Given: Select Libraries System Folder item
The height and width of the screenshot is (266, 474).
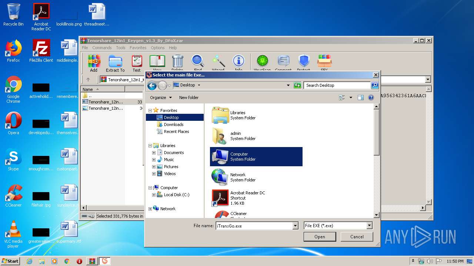Looking at the screenshot, I should [x=256, y=115].
